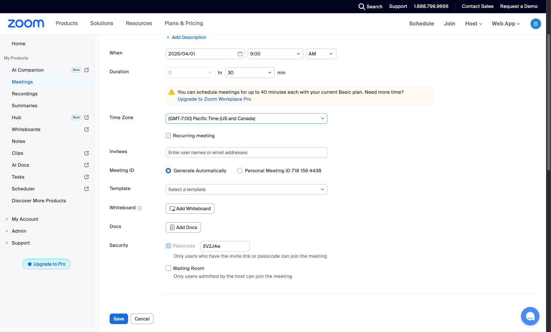Viewport: 551px width, 332px height.
Task: Open the Solutions menu
Action: 102,23
